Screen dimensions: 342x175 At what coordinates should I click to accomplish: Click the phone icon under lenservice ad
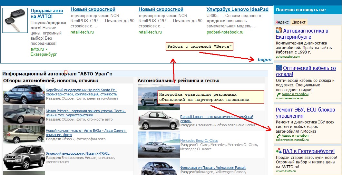tap(278, 94)
